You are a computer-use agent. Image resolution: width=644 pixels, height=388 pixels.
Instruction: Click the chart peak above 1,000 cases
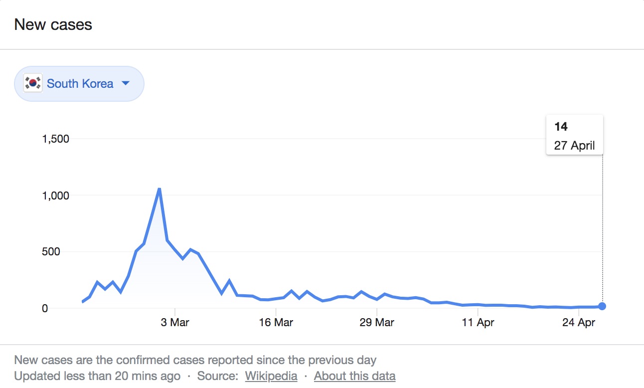pyautogui.click(x=159, y=189)
